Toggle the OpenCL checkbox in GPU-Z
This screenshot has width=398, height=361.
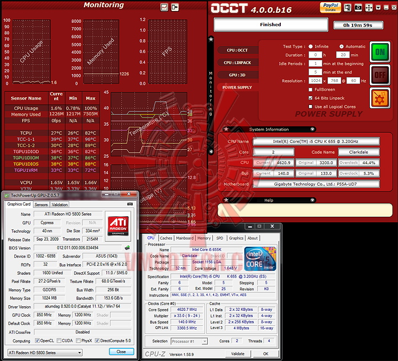38,341
